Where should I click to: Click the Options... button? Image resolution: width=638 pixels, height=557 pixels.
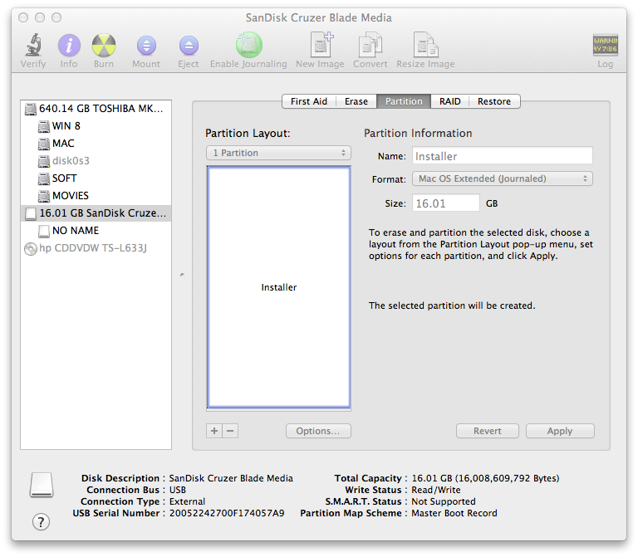pos(318,431)
